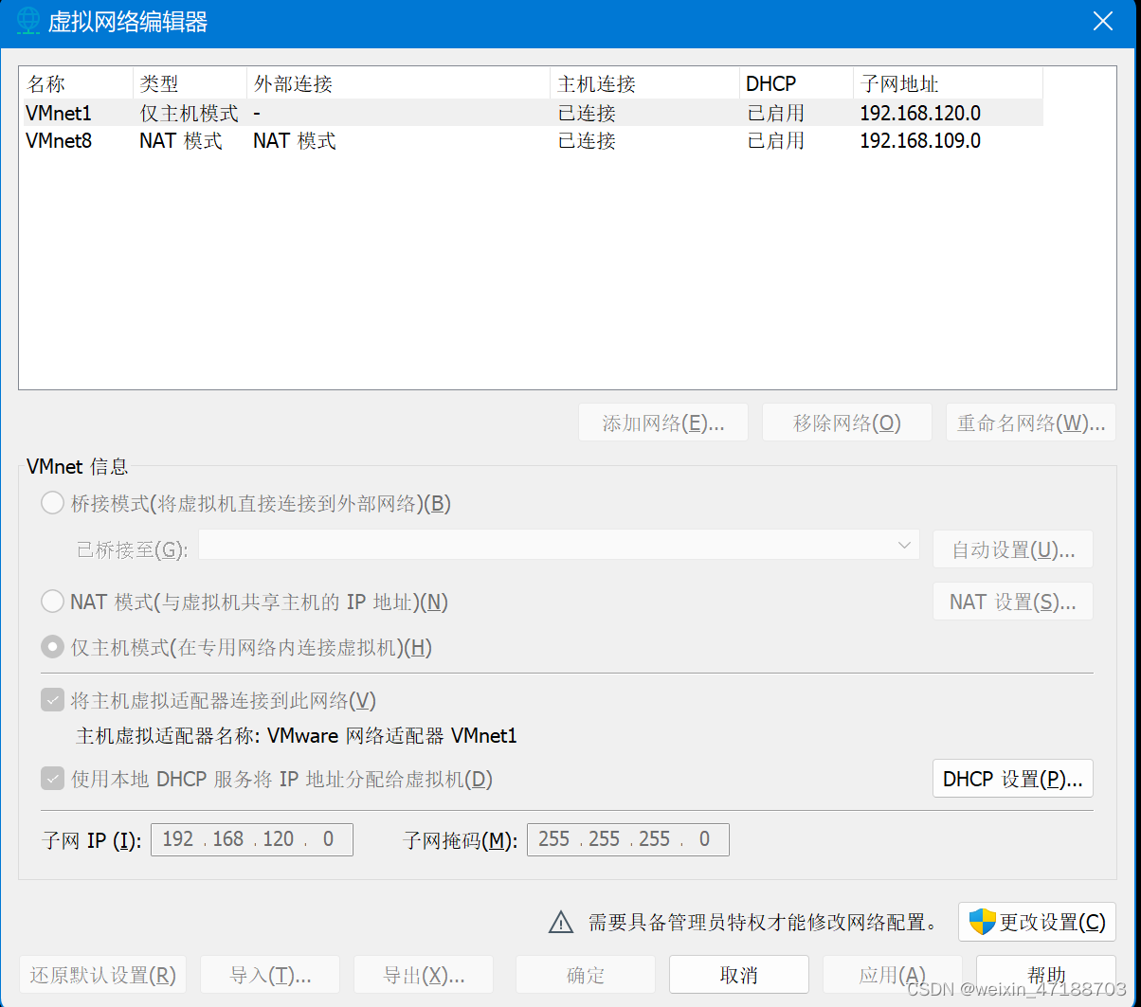Click the 导出(X)... button
Viewport: 1141px width, 1007px height.
[424, 975]
